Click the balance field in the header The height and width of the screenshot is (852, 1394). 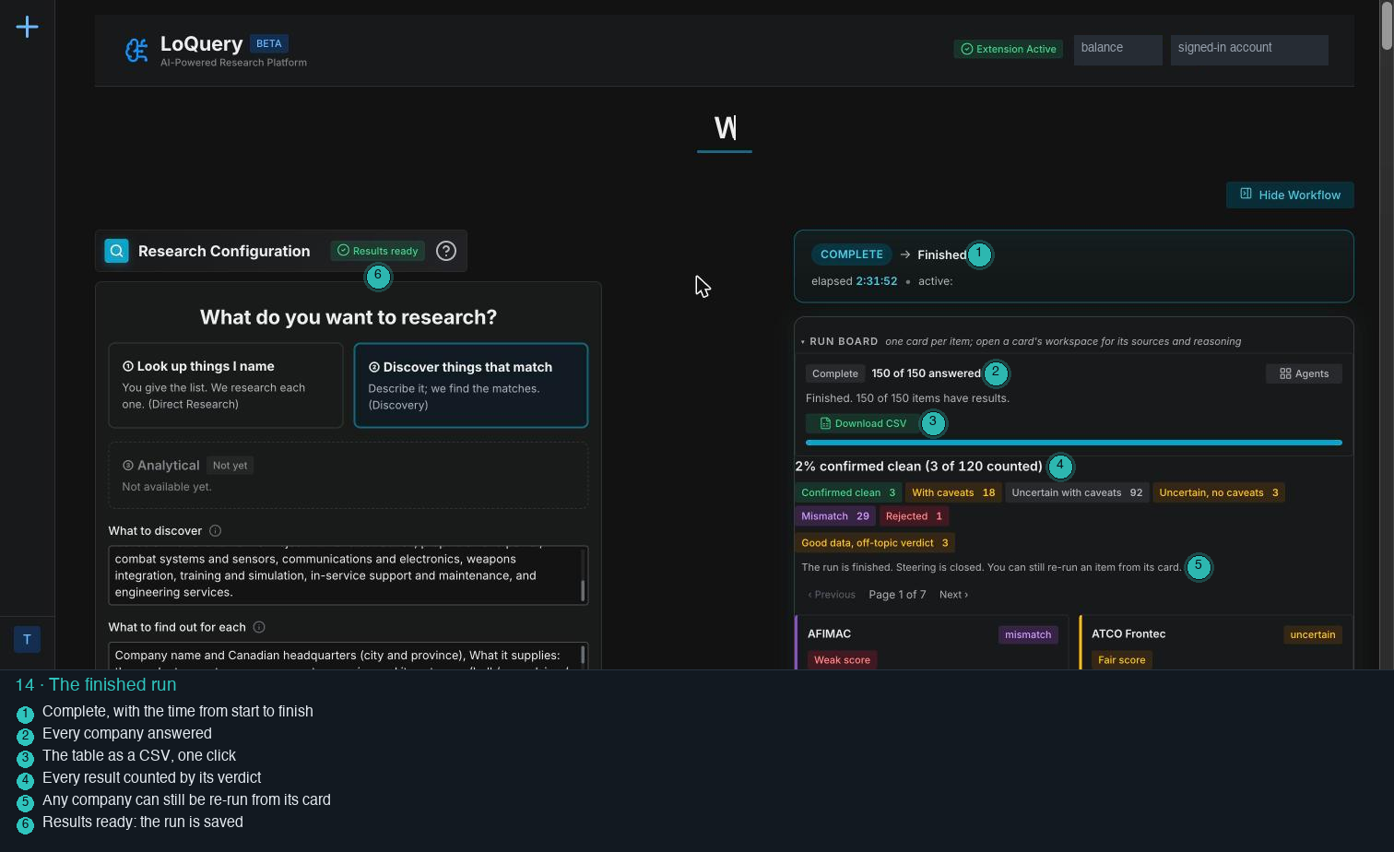(1117, 50)
